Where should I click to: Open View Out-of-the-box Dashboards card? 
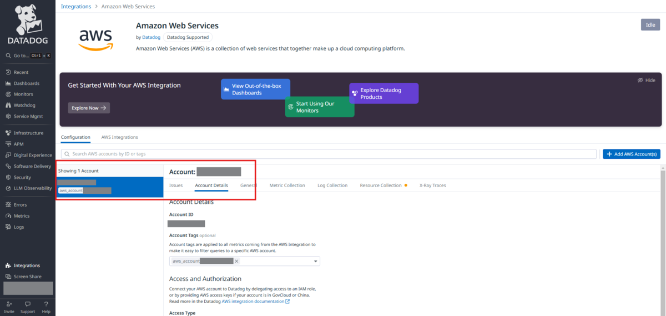pyautogui.click(x=255, y=89)
